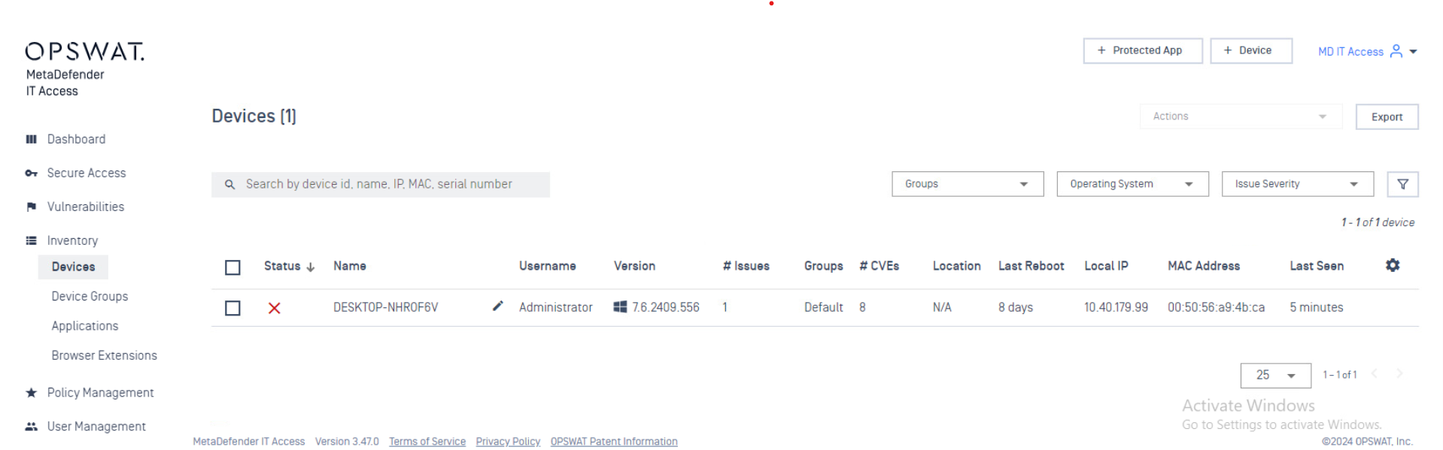This screenshot has height=450, width=1443.
Task: Click the search magnifier icon
Action: (x=229, y=184)
